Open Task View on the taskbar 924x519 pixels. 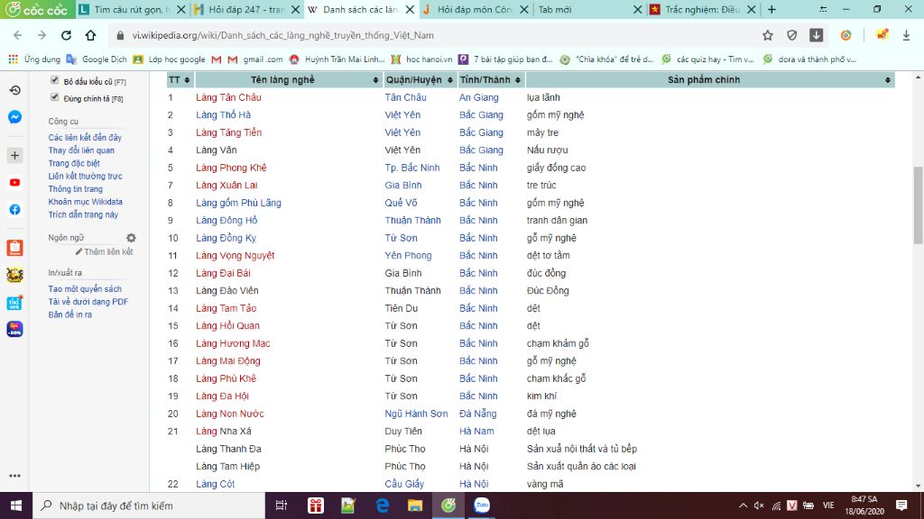coord(282,505)
